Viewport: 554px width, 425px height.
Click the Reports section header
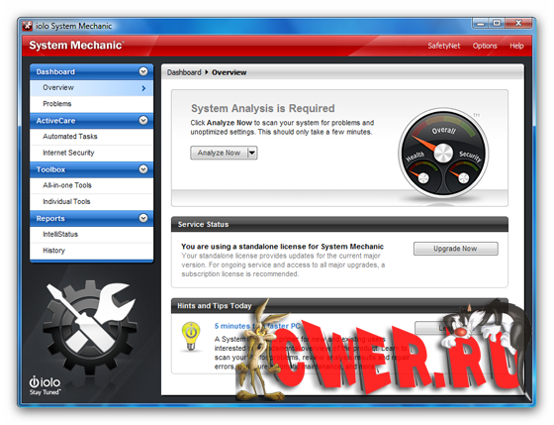coord(91,218)
